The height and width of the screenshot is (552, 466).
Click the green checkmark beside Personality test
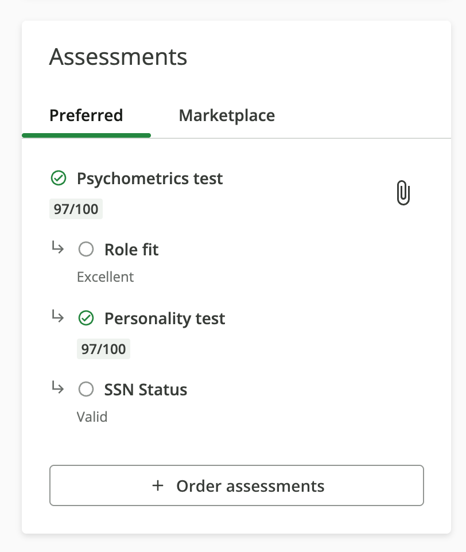click(86, 318)
